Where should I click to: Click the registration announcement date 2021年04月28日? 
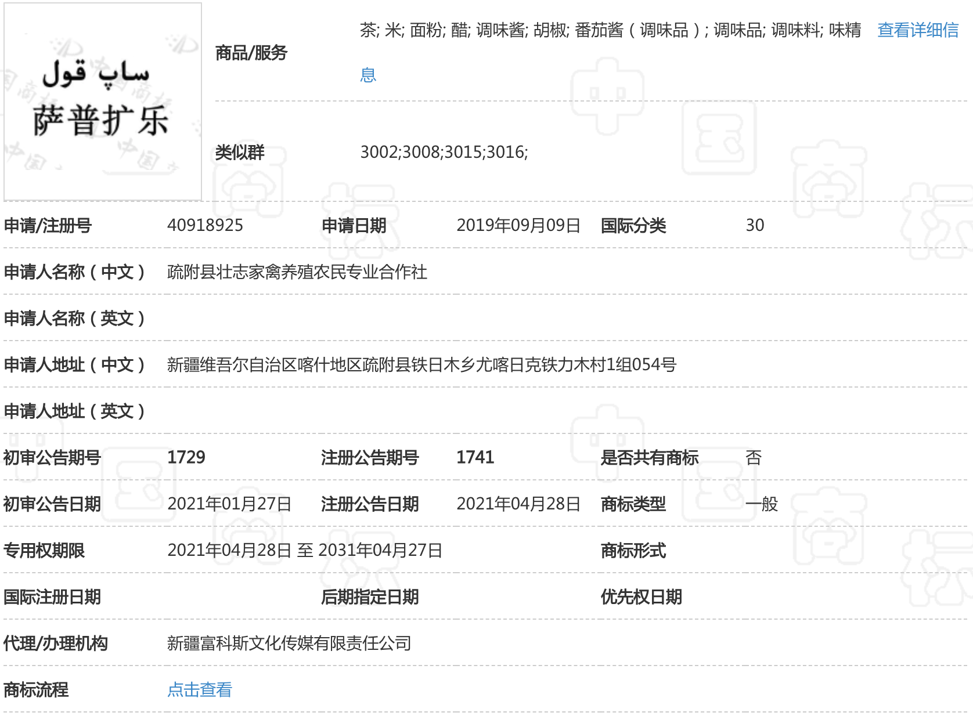click(x=518, y=504)
